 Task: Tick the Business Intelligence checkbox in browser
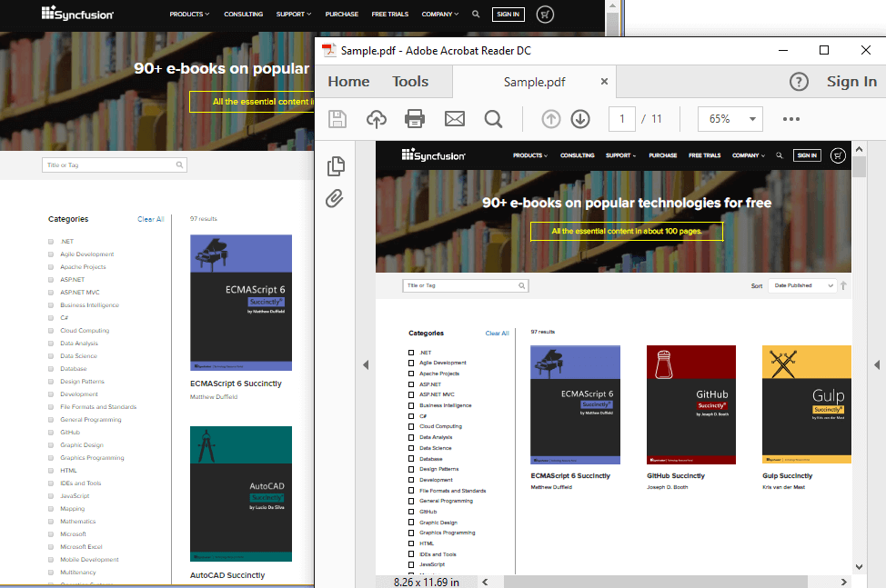coord(51,305)
